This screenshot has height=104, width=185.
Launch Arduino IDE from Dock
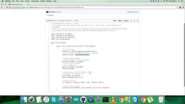point(76,99)
